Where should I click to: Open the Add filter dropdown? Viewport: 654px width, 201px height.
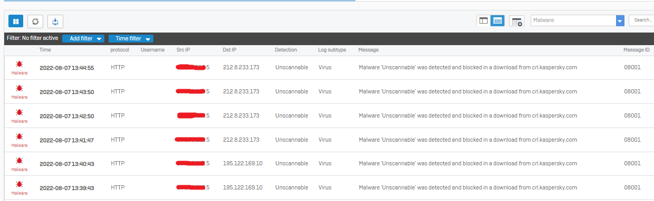pyautogui.click(x=83, y=38)
